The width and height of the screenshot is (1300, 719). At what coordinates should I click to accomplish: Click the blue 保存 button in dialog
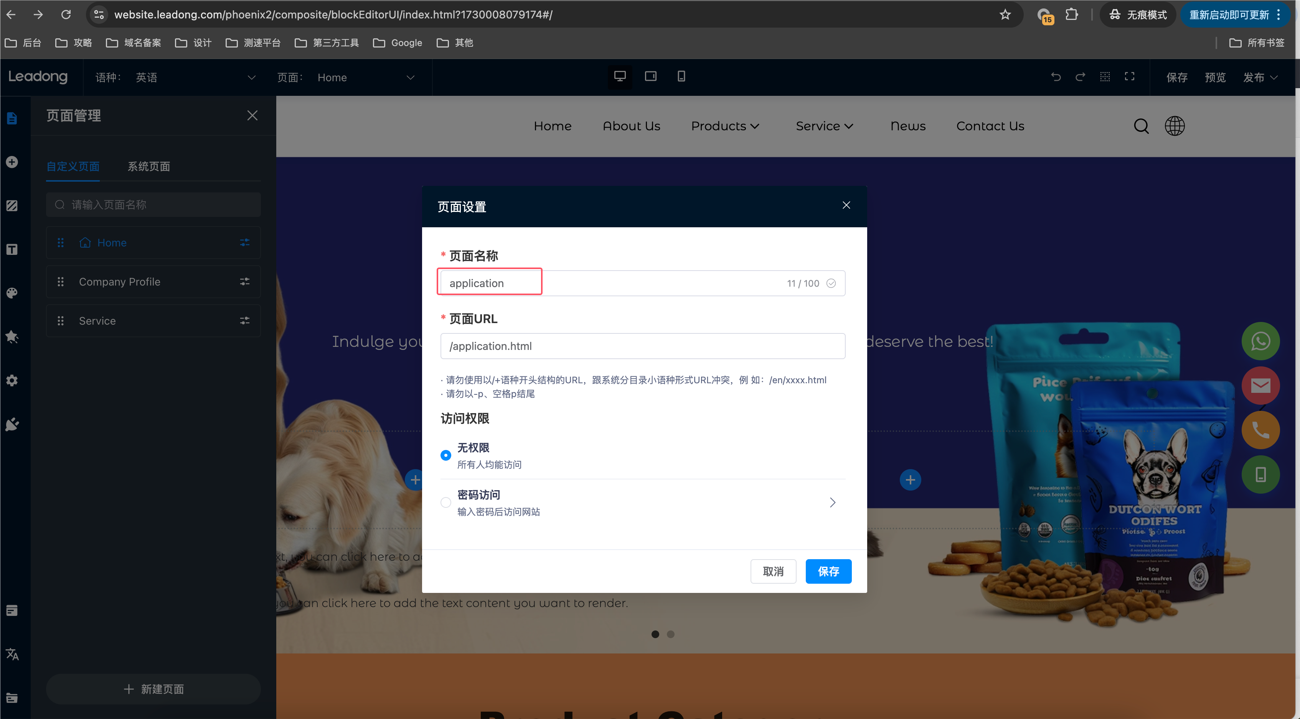coord(828,571)
